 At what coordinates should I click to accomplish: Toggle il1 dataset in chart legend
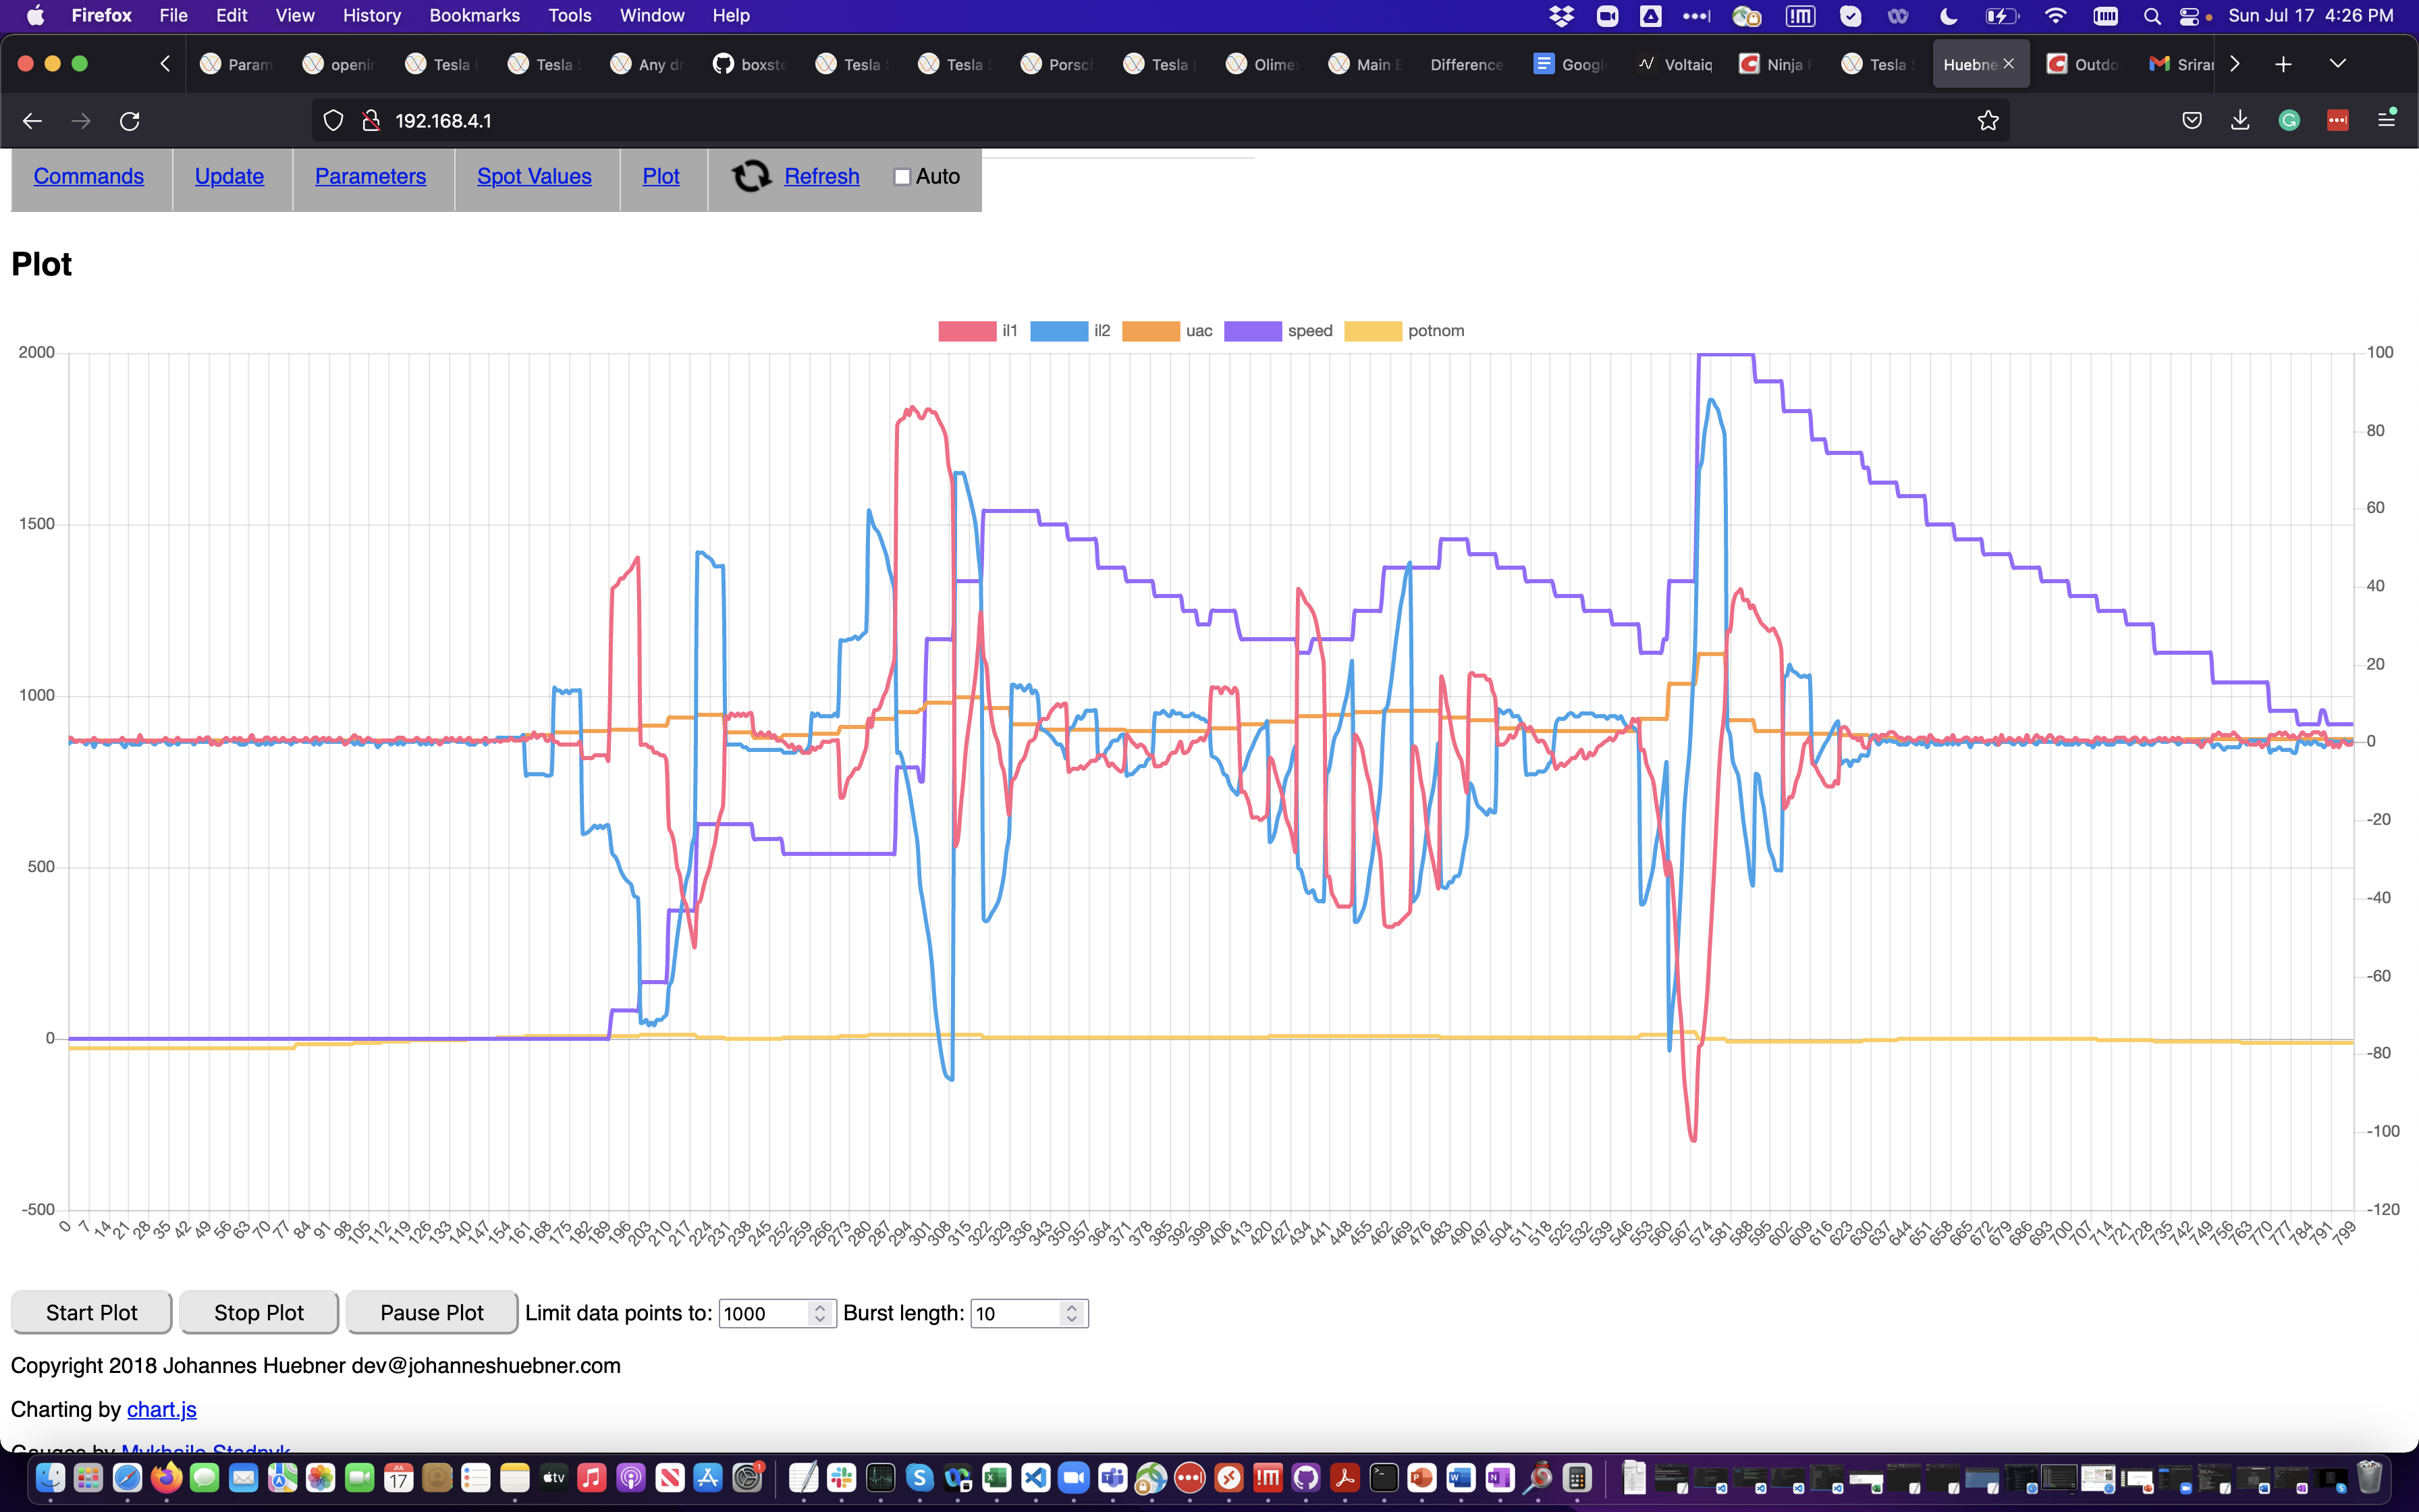tap(967, 331)
